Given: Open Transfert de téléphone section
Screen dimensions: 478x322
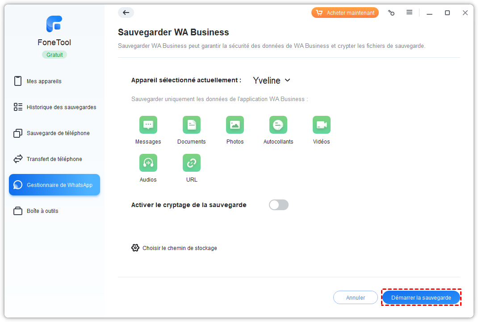Looking at the screenshot, I should click(x=54, y=159).
